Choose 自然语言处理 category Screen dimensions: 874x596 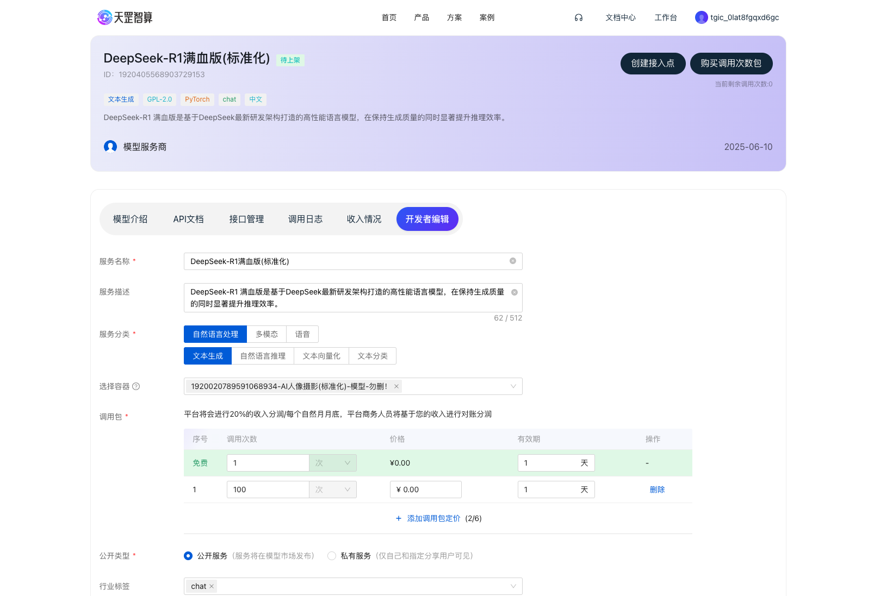click(215, 334)
